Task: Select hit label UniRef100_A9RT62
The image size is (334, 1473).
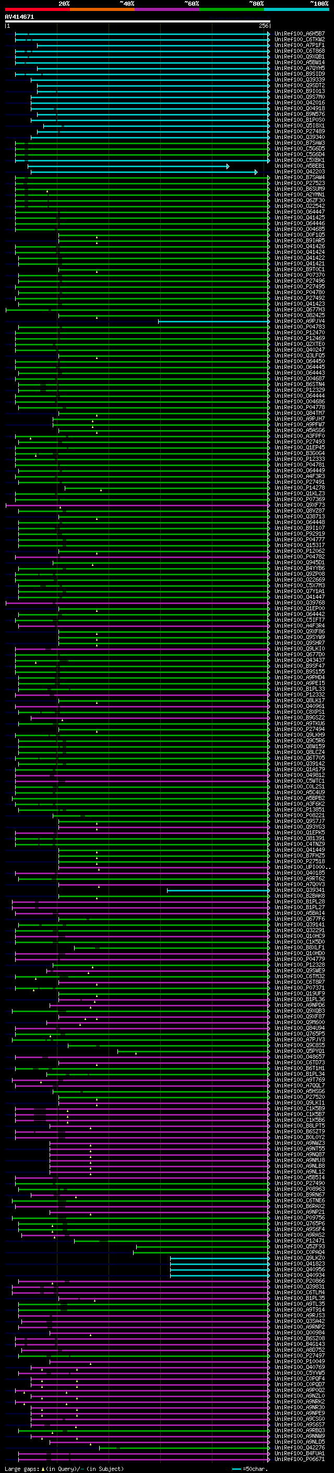Action: tap(300, 878)
